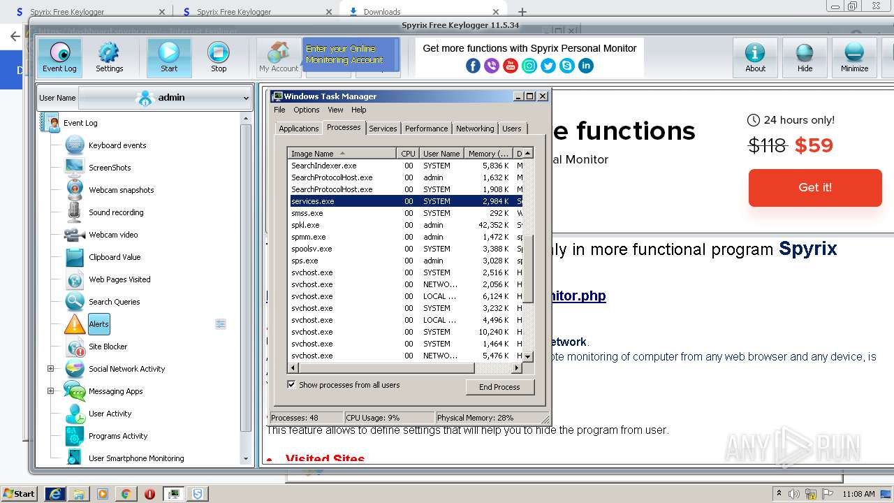Image resolution: width=894 pixels, height=503 pixels.
Task: Hide the program with Hide icon
Action: pos(805,57)
